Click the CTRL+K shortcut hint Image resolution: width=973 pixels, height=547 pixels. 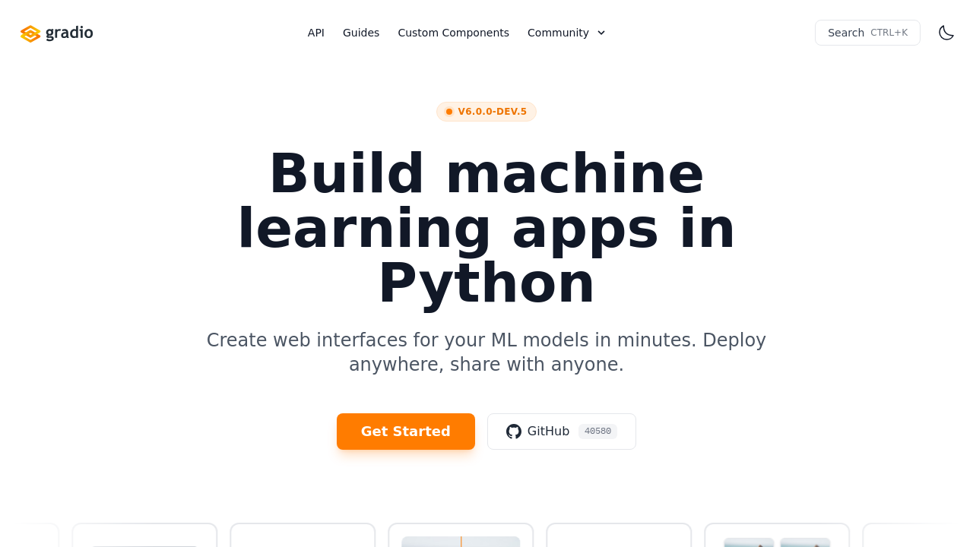(x=889, y=33)
